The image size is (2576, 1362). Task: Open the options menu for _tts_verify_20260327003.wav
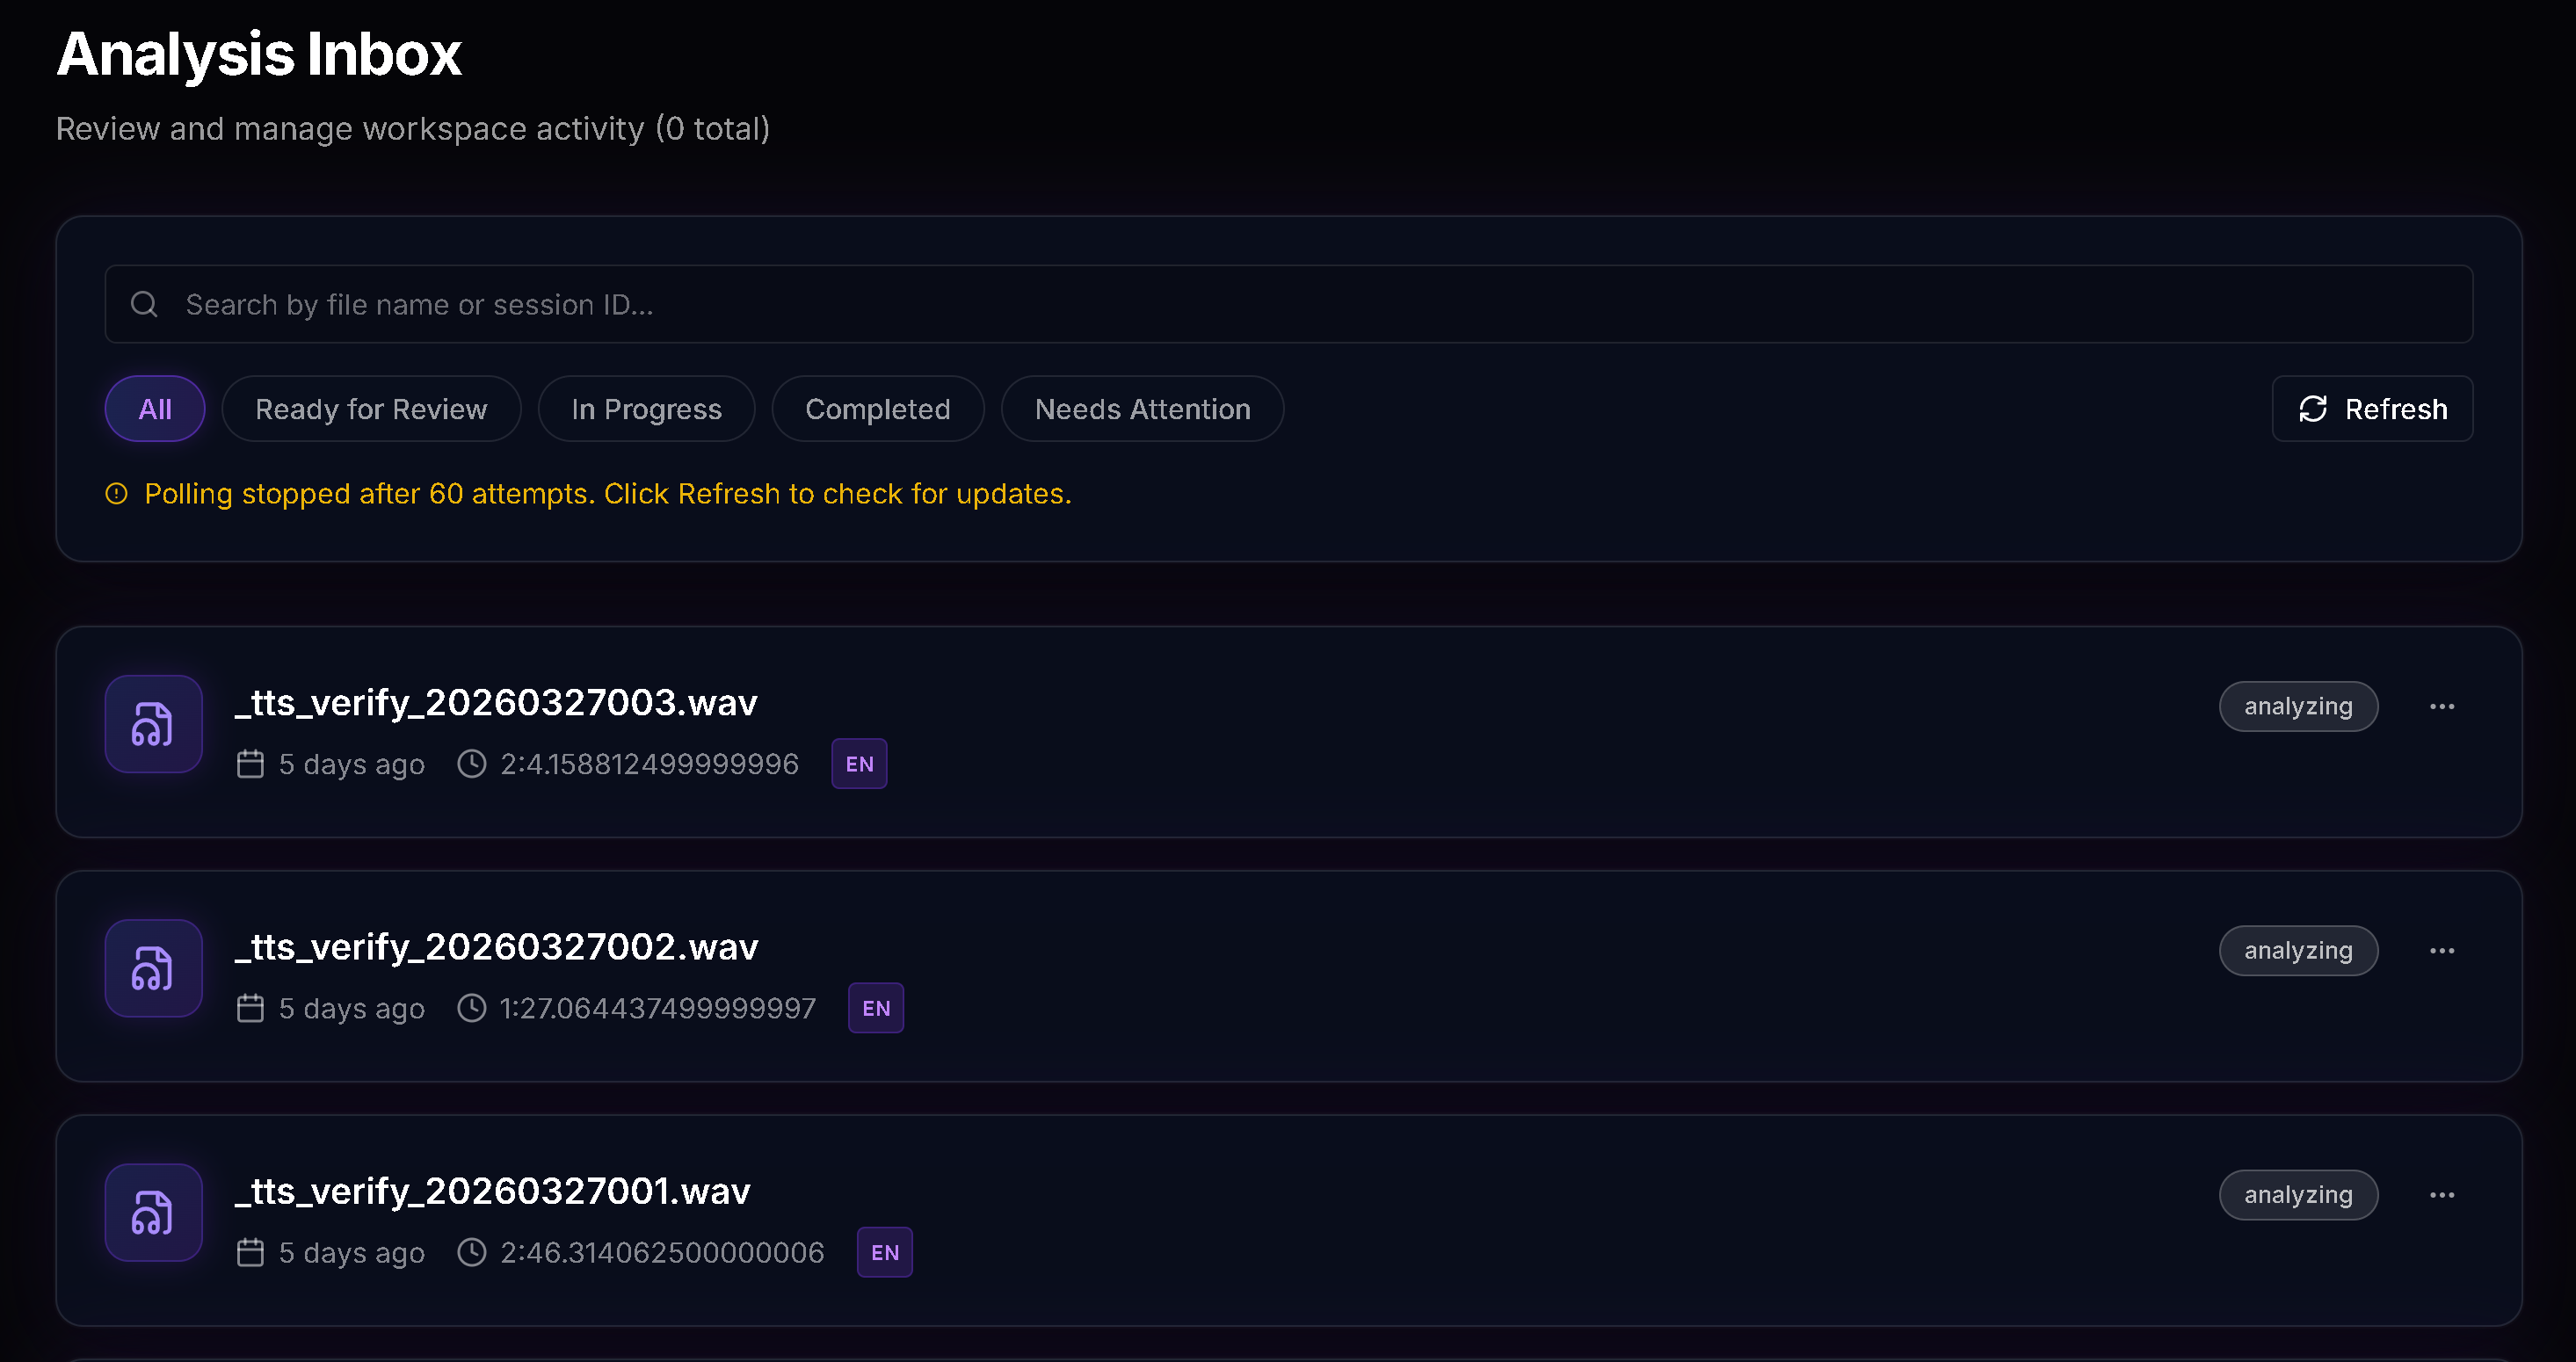coord(2443,706)
